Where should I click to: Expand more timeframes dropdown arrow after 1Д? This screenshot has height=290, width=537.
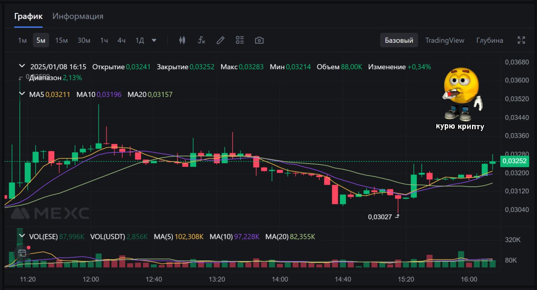point(154,40)
